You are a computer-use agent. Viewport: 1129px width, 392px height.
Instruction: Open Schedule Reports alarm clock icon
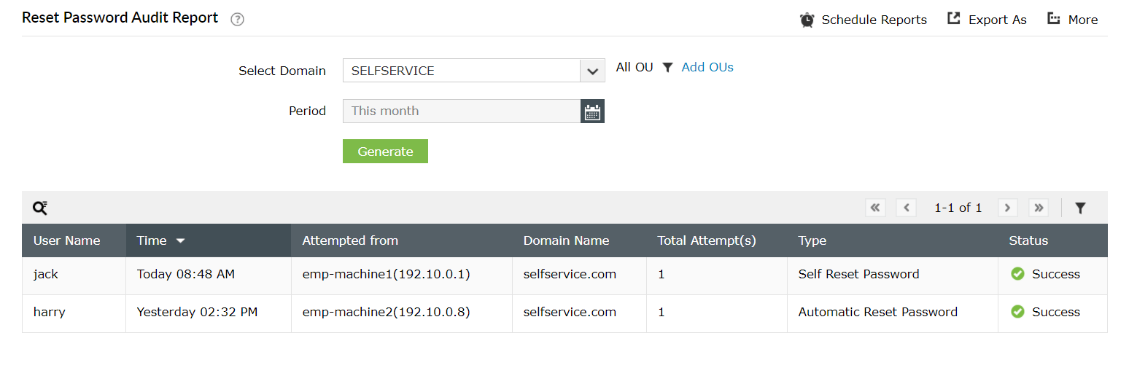pos(807,20)
